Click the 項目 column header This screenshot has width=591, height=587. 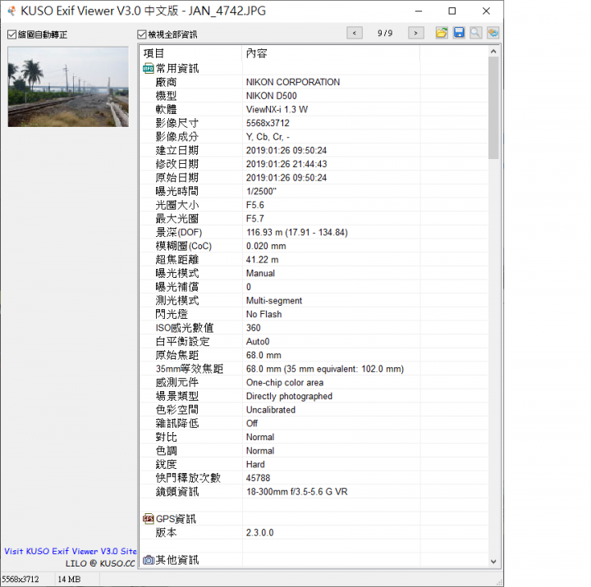point(190,53)
